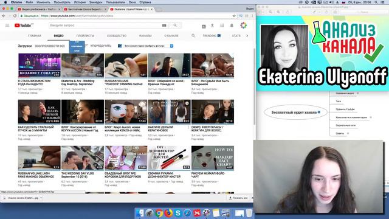Screen dimensions: 389x219
Task: Launch Launchpad rocket in the Dock
Action: 150,213
